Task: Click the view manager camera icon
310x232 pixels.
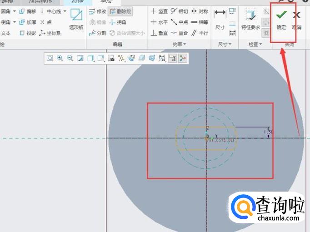Action: pos(111,58)
